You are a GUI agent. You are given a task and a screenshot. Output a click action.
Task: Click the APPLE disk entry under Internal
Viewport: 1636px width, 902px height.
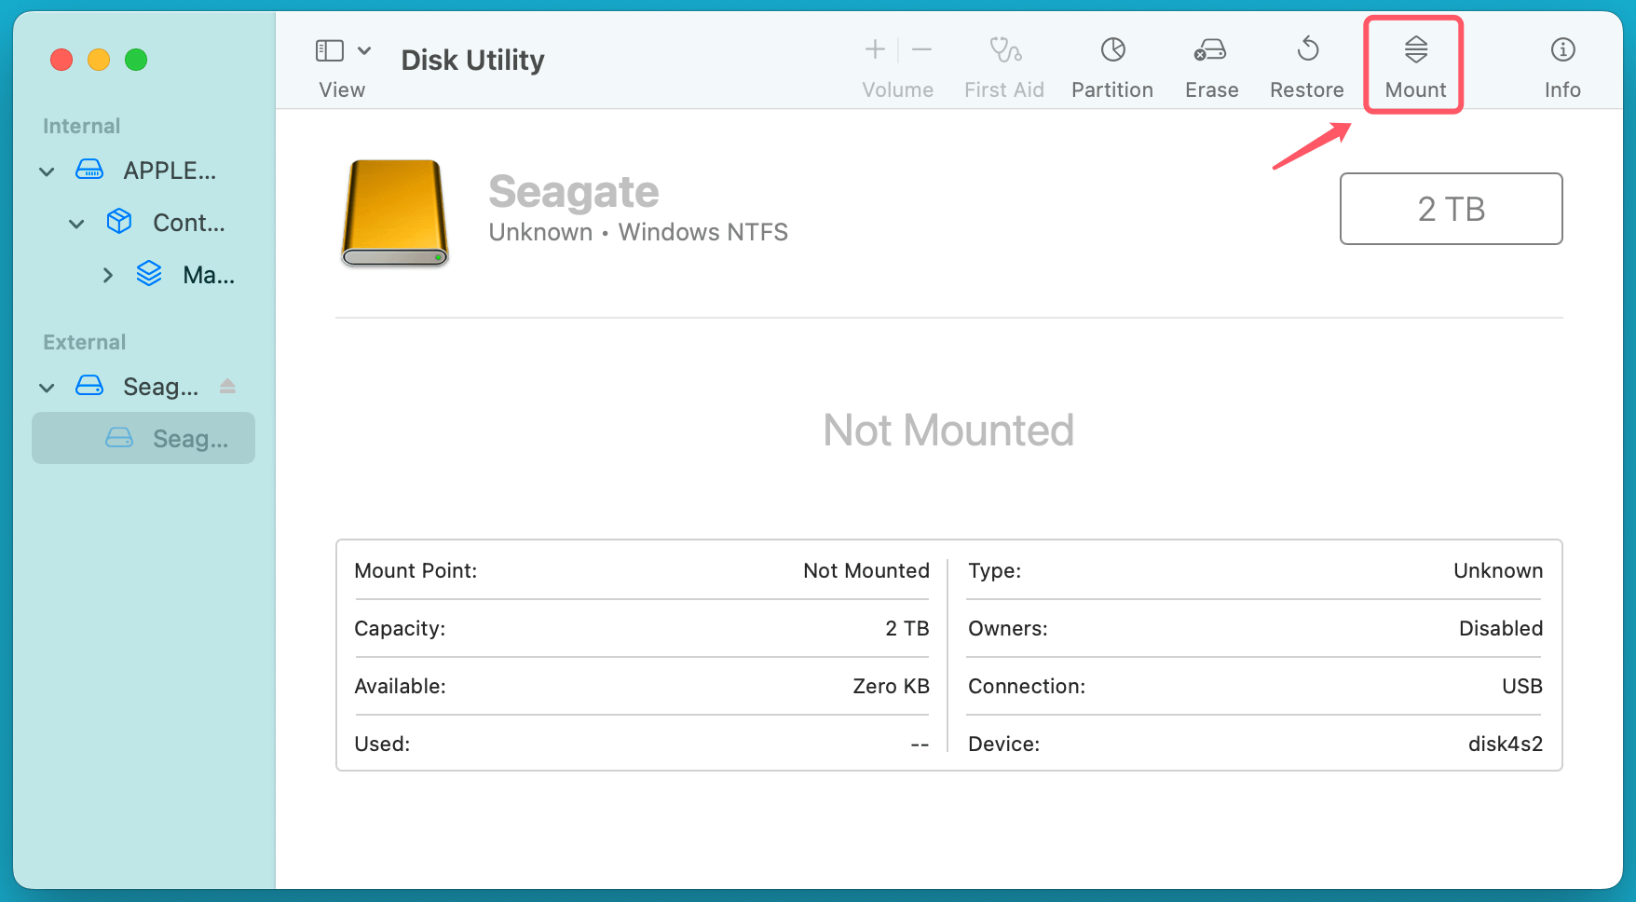(x=171, y=171)
